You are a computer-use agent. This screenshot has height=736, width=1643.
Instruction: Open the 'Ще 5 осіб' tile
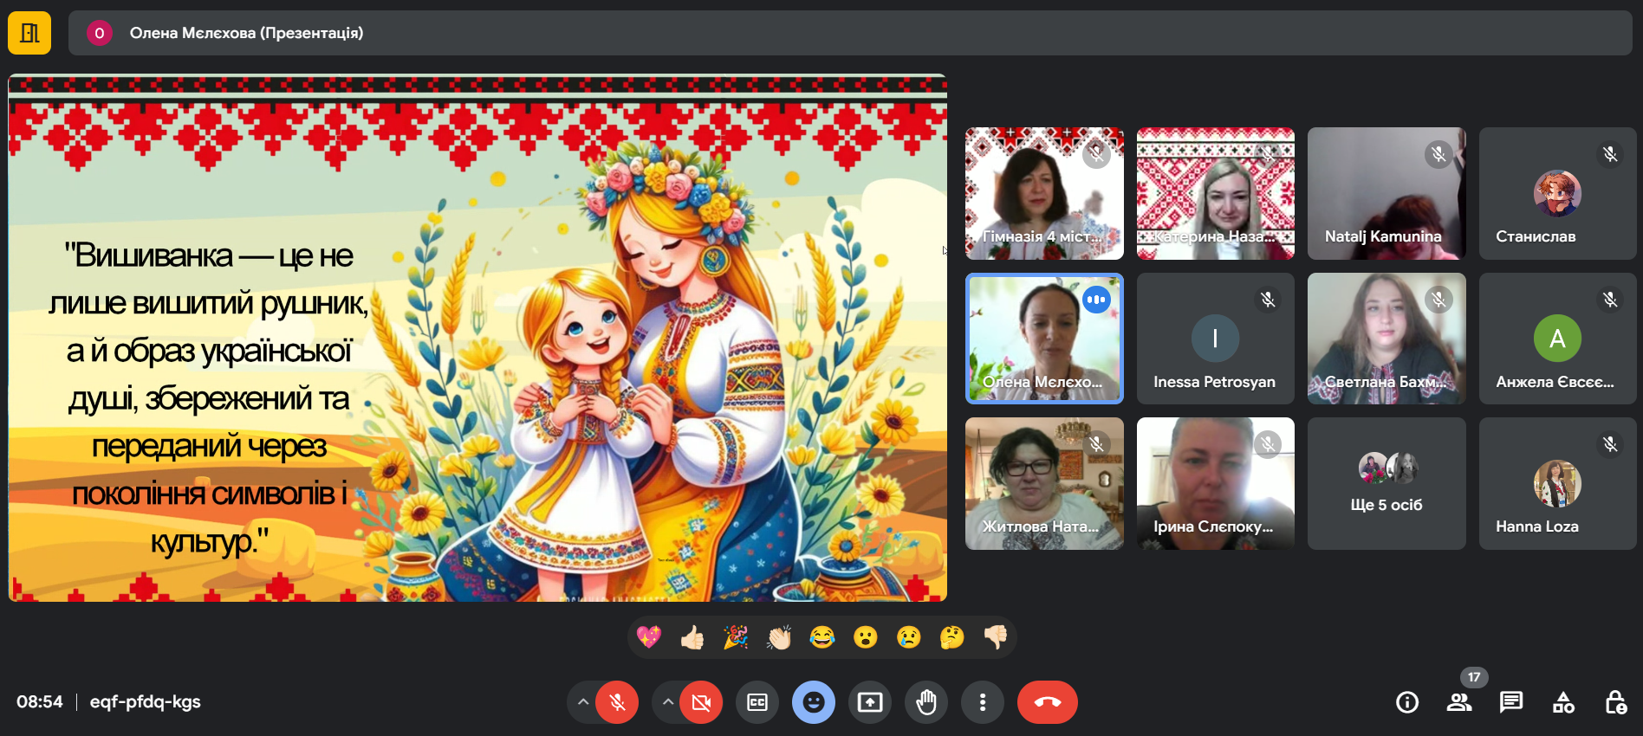pos(1386,483)
